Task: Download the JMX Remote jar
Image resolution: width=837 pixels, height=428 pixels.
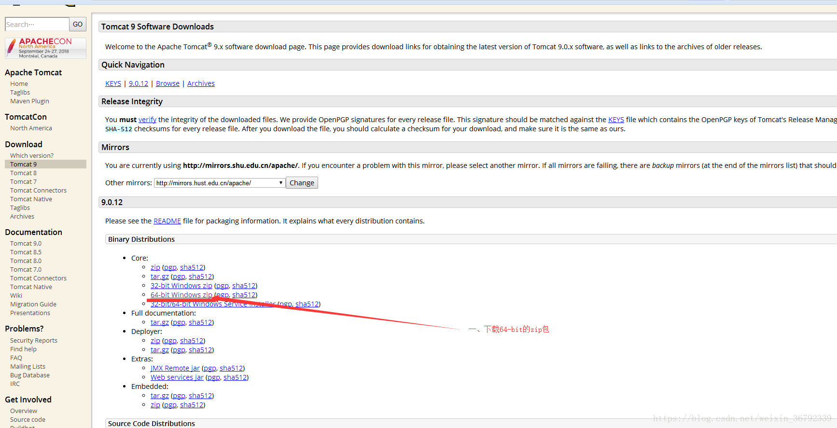Action: (175, 368)
